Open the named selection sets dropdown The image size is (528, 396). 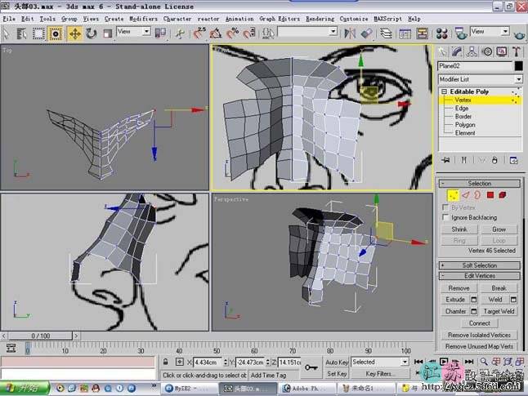click(x=307, y=32)
